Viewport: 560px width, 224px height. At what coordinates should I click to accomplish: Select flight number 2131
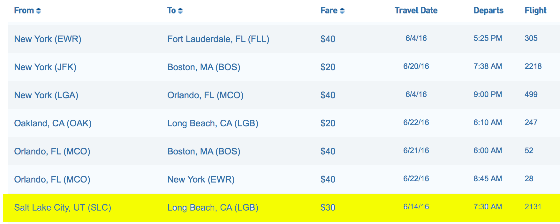tap(533, 207)
